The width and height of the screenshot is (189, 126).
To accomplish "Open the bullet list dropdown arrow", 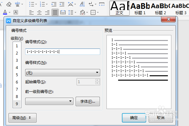I will tap(36, 4).
